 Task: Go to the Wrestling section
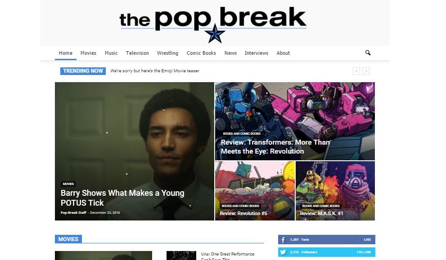pos(167,53)
